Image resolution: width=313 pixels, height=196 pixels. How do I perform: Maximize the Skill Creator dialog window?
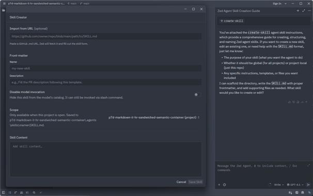pos(193,9)
